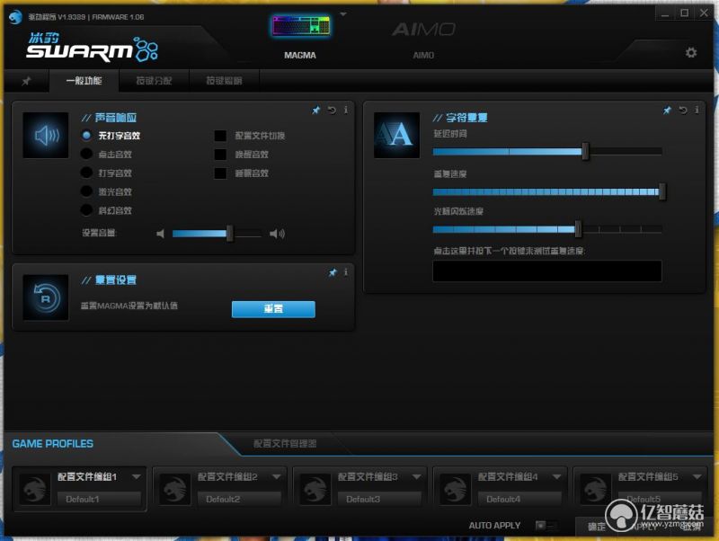Click the Default4 profile name field
Screen dimensions: 719x541
click(x=520, y=499)
